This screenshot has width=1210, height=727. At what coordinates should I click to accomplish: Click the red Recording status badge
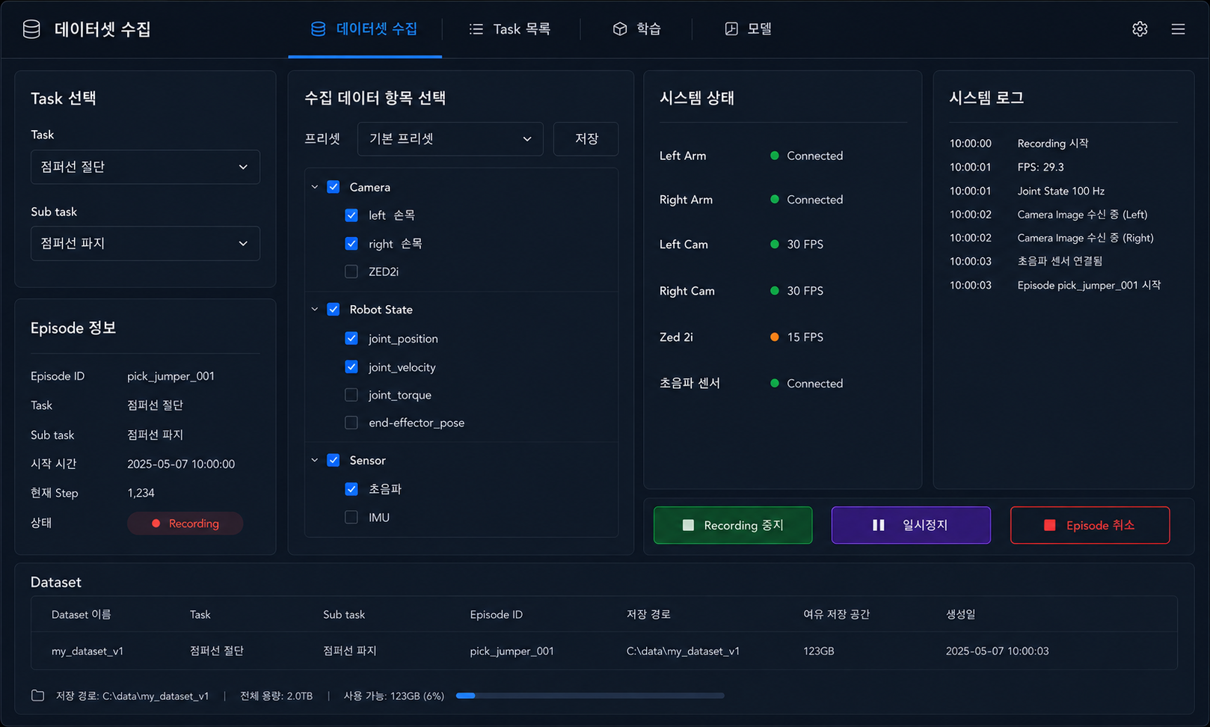point(185,524)
